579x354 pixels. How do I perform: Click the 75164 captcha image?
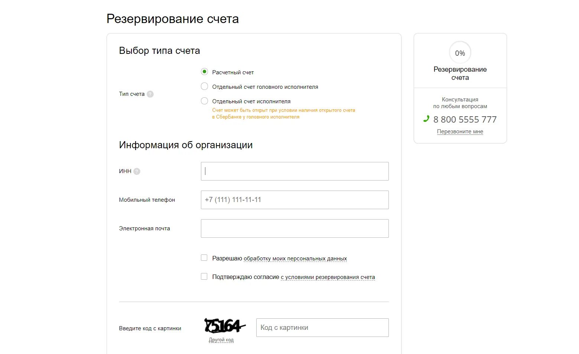(225, 326)
